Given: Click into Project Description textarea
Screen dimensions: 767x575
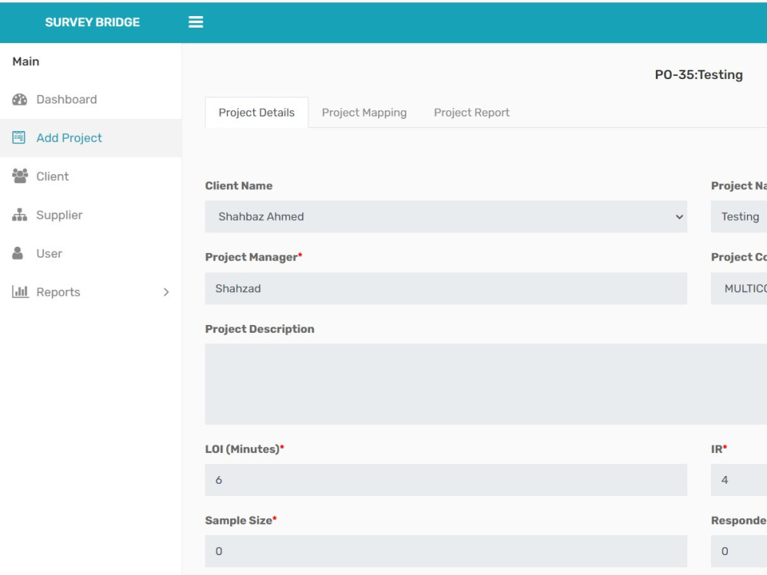Looking at the screenshot, I should click(x=486, y=384).
